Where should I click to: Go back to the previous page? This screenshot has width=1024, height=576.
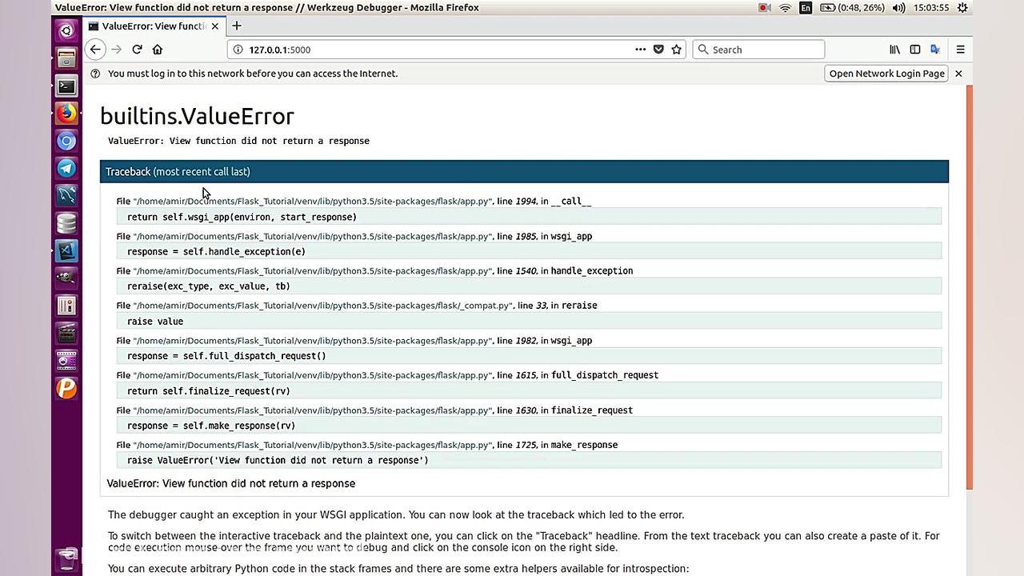pos(95,50)
